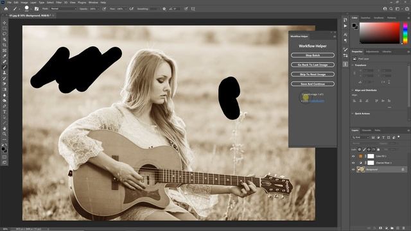Click Go Back To Last Image button
This screenshot has width=411, height=231.
(x=313, y=65)
